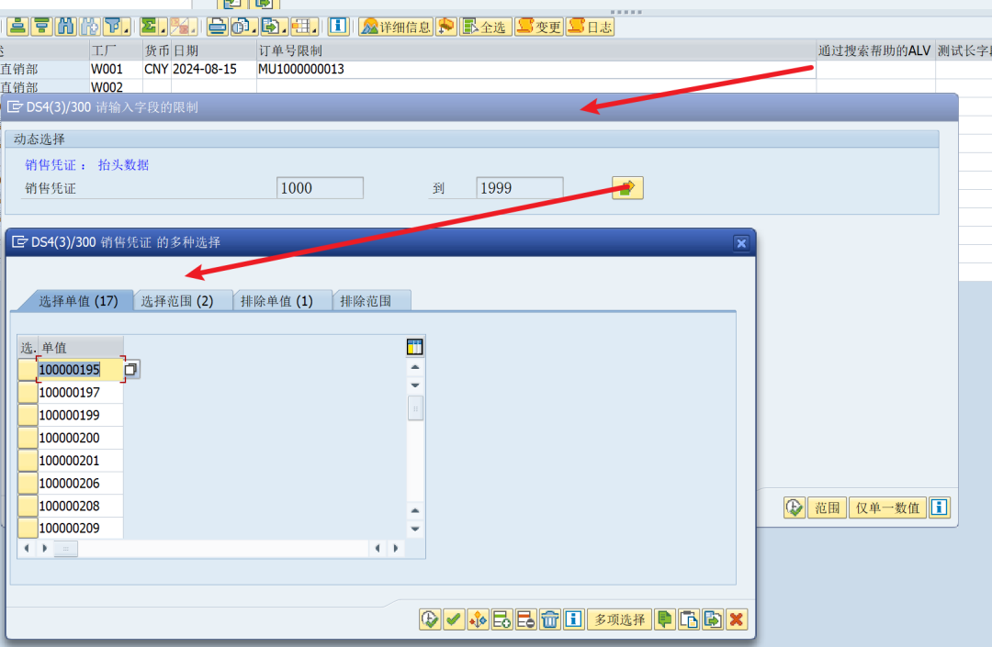Viewport: 992px width, 647px height.
Task: Click the Import from text file icon
Action: click(664, 619)
